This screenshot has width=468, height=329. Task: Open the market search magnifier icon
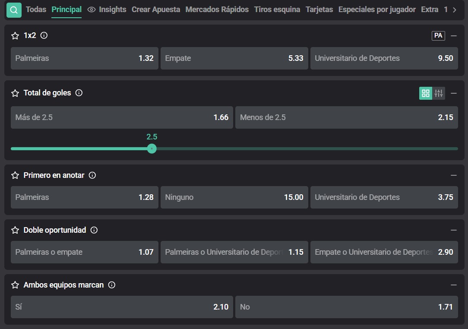14,10
